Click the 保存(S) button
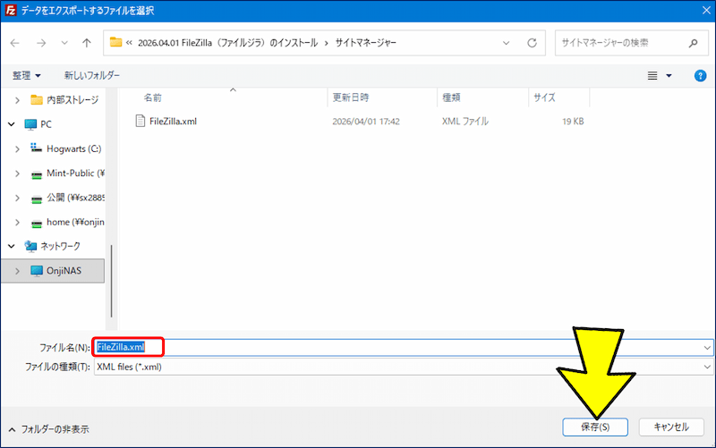 coord(595,427)
